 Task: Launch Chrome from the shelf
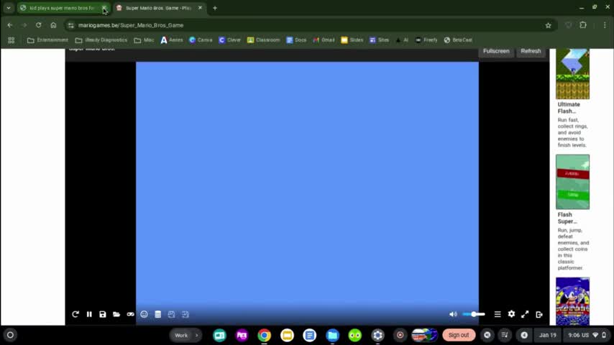(265, 335)
